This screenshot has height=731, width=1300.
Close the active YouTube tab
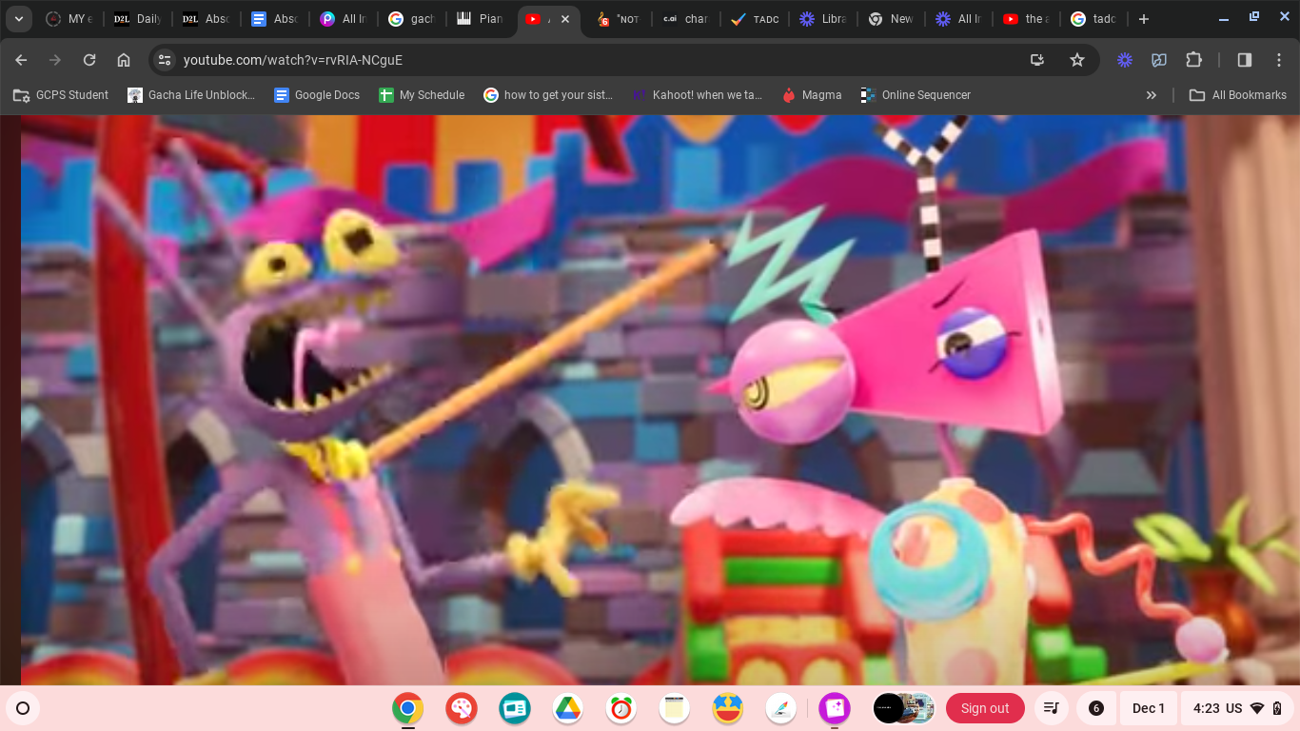(565, 19)
